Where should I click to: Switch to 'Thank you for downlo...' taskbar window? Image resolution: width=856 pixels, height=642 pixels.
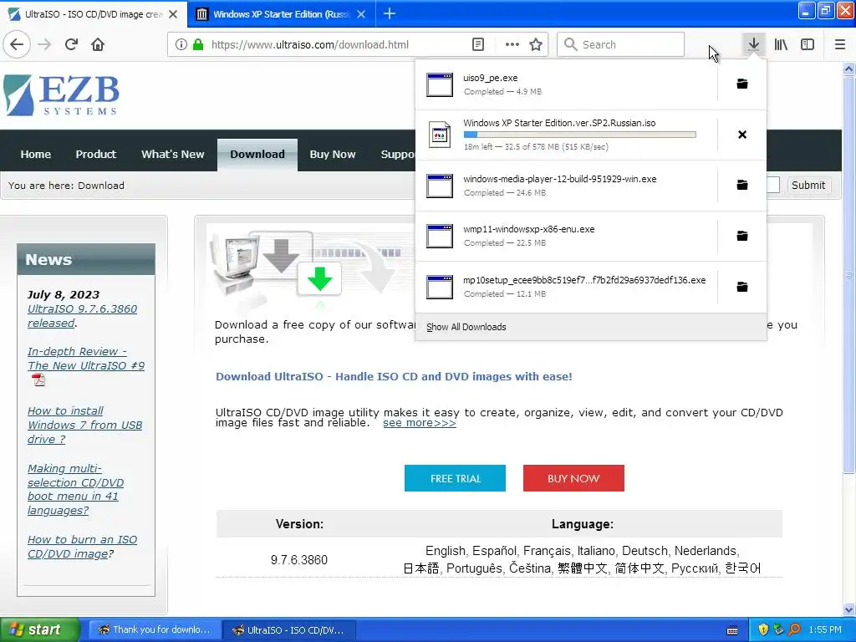(x=154, y=630)
